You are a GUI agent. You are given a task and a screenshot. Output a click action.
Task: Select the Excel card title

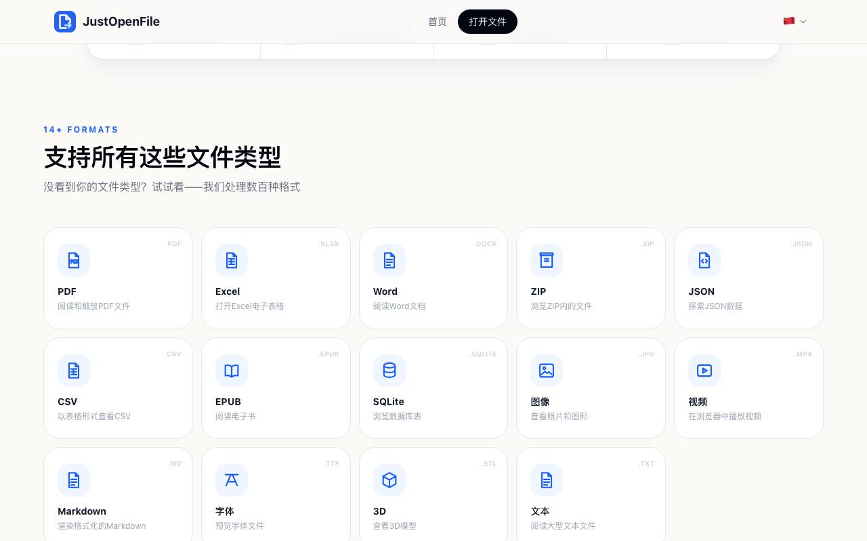tap(228, 291)
